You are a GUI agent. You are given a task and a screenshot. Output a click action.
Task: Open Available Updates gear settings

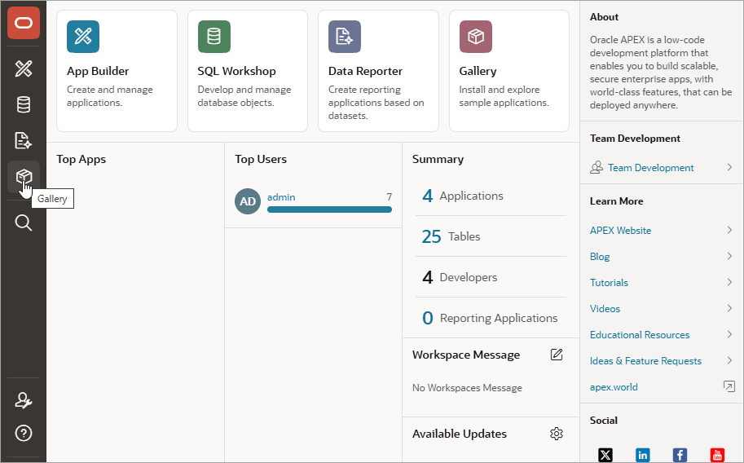pos(557,434)
